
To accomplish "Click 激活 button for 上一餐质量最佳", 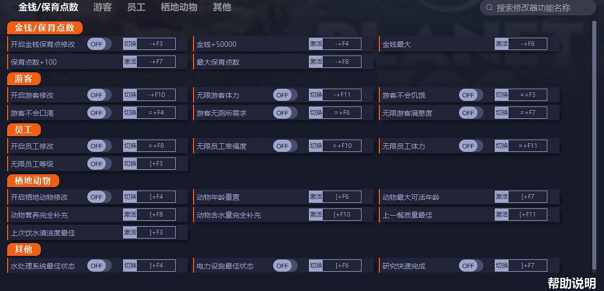I will pyautogui.click(x=502, y=215).
